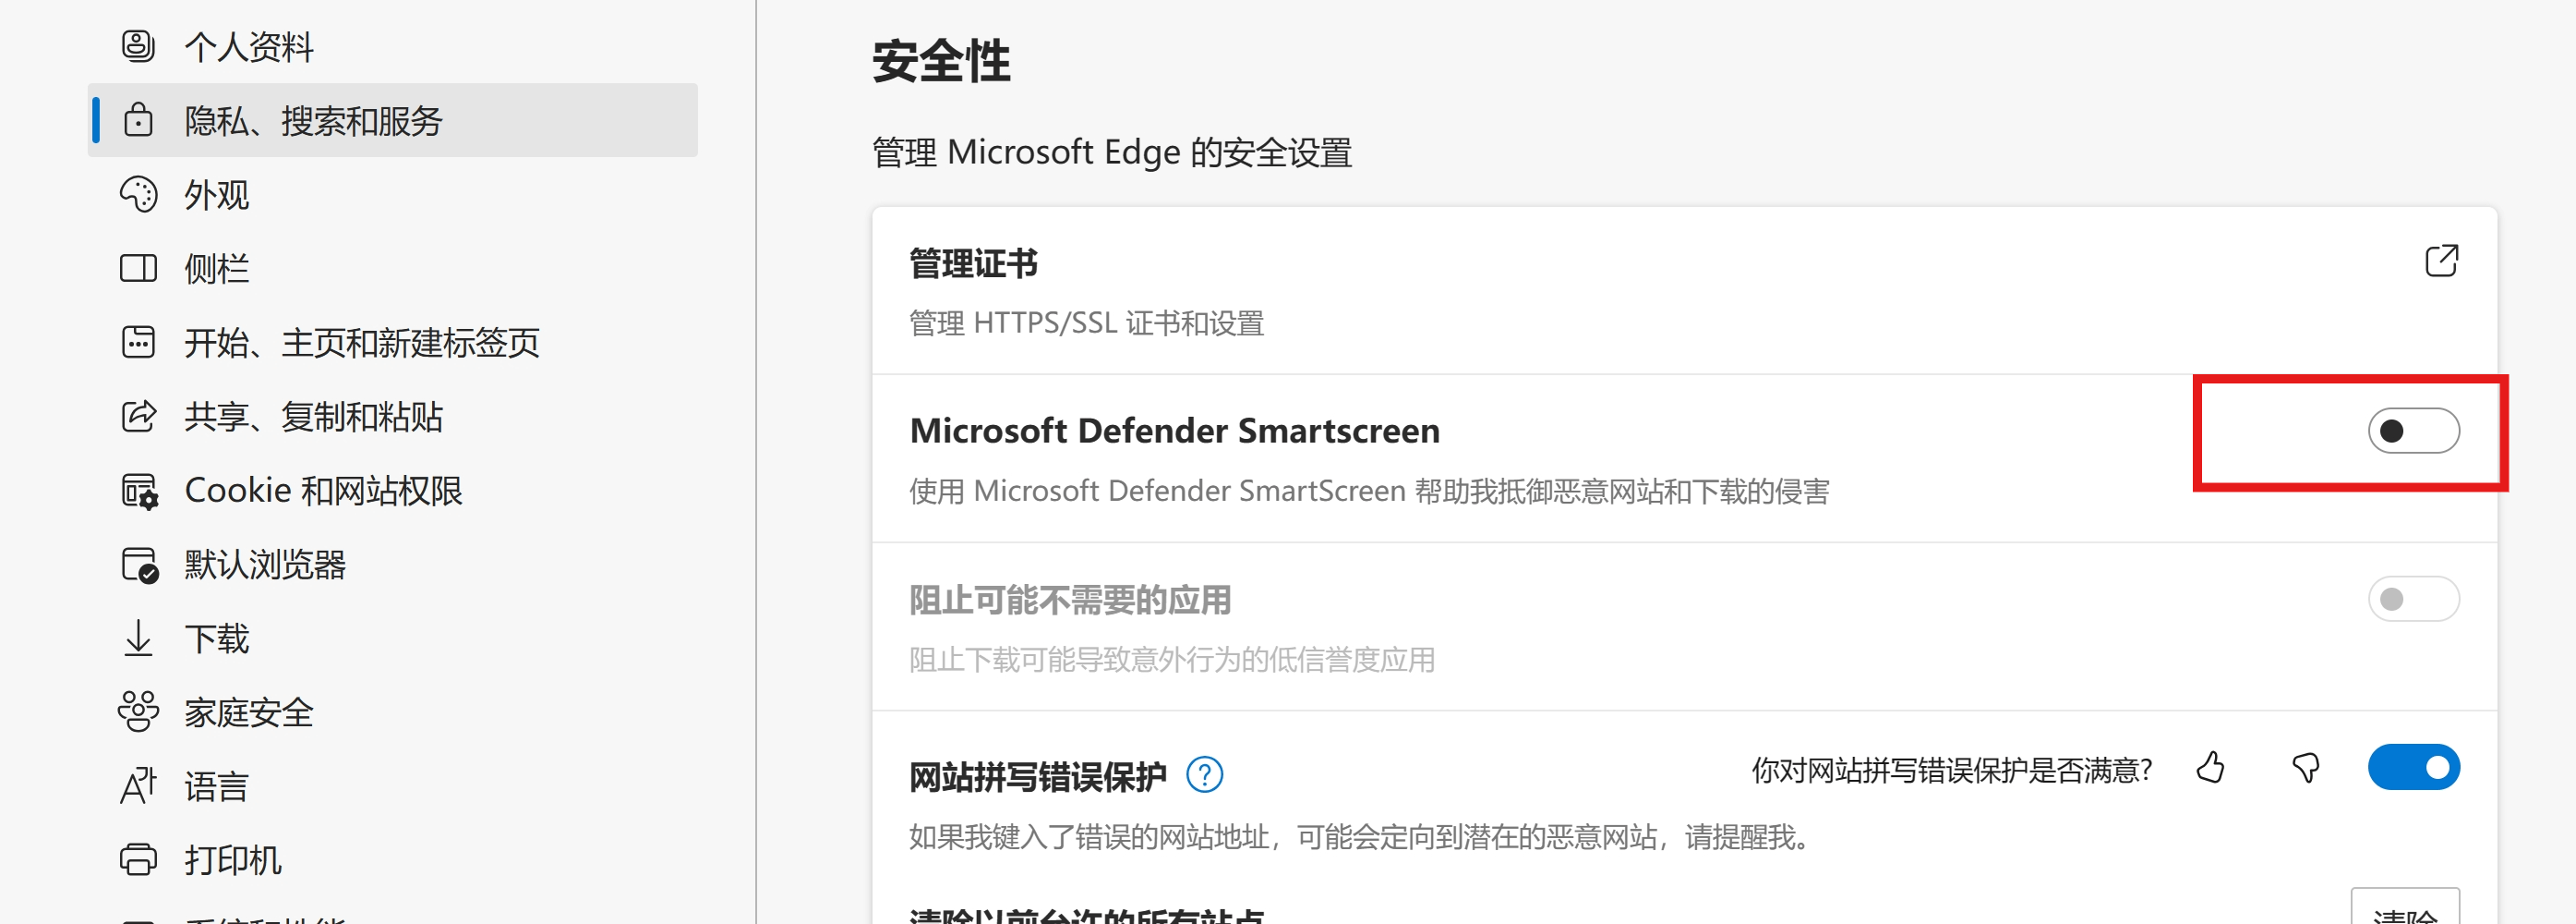Image resolution: width=2576 pixels, height=924 pixels.
Task: Enable the Microsoft Defender Smartscreen toggle
Action: 2413,432
